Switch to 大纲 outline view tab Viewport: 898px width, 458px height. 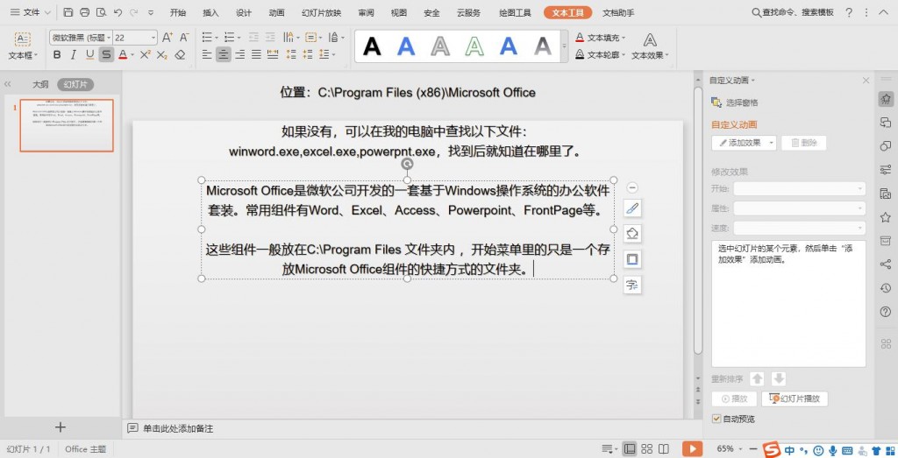(x=40, y=84)
